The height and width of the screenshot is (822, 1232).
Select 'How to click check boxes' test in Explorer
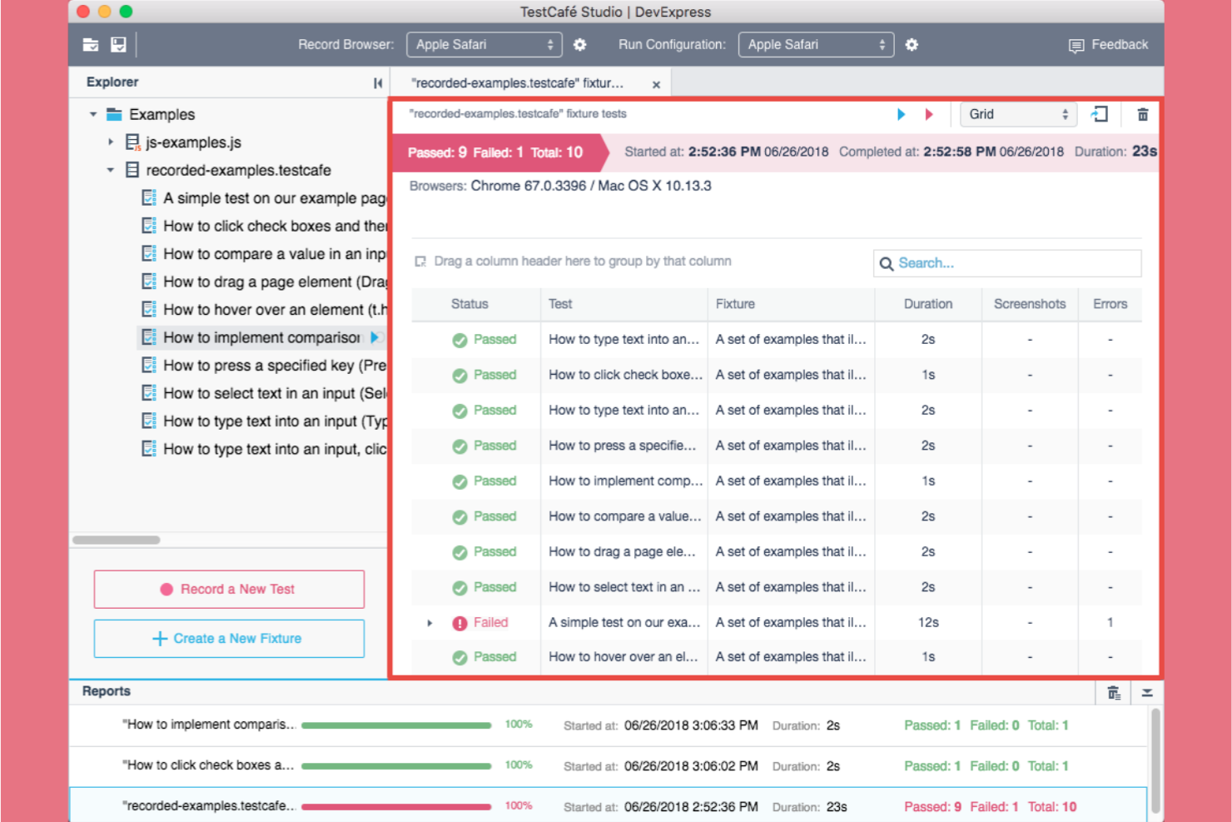point(265,226)
